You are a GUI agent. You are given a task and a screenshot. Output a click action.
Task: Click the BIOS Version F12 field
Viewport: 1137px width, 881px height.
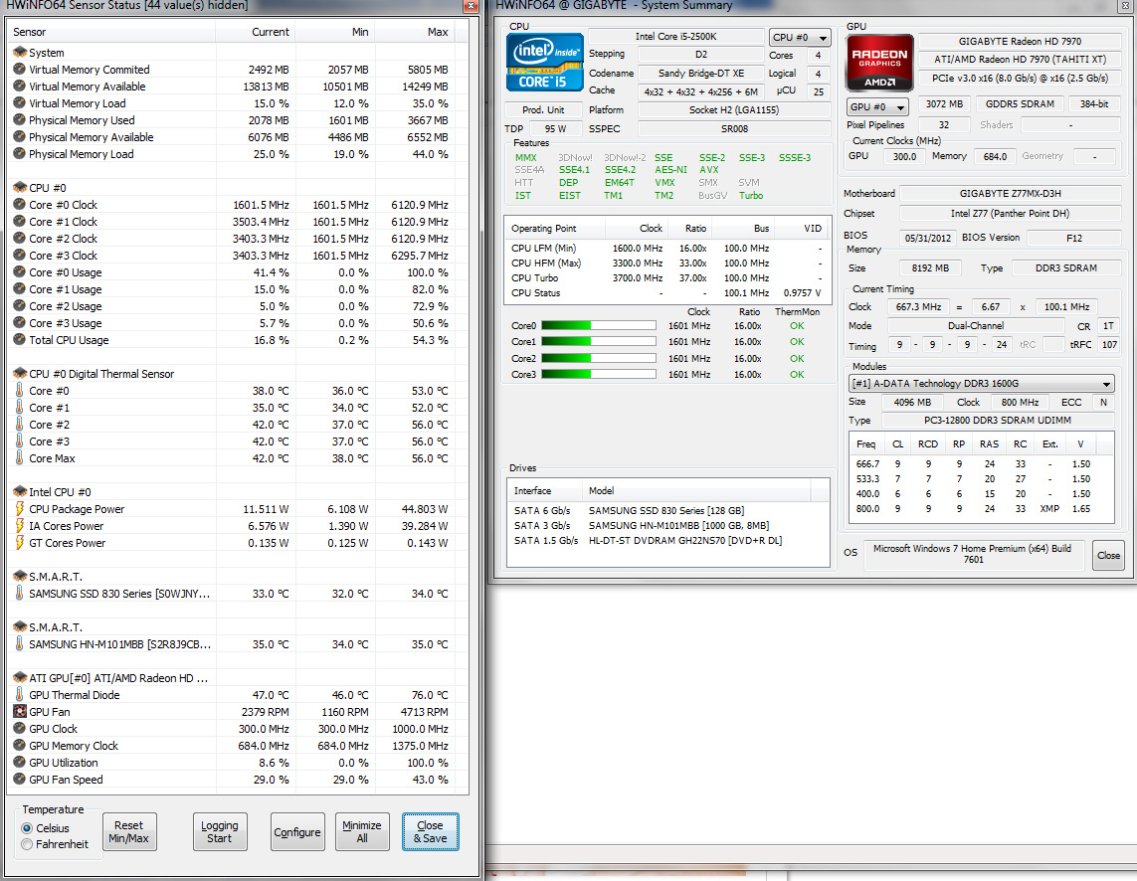click(1074, 238)
